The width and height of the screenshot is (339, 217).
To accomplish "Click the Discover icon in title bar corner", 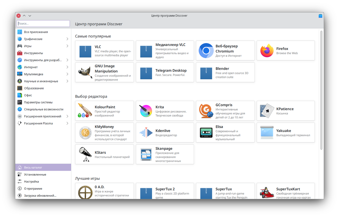I will (x=320, y=16).
